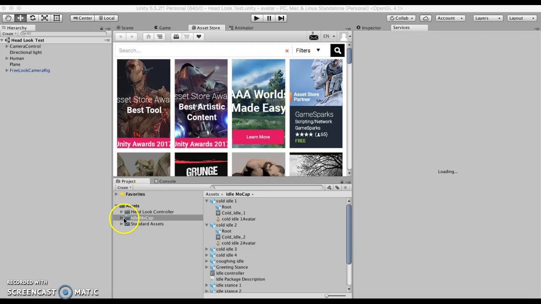Select the Rotate tool
The width and height of the screenshot is (541, 304).
[33, 18]
